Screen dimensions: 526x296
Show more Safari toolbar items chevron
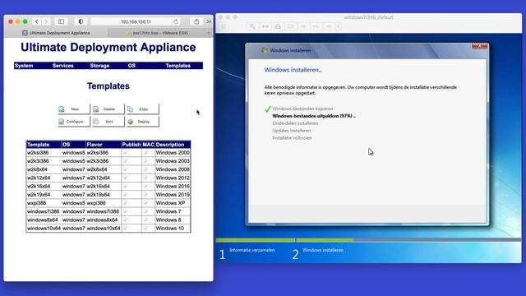click(209, 21)
